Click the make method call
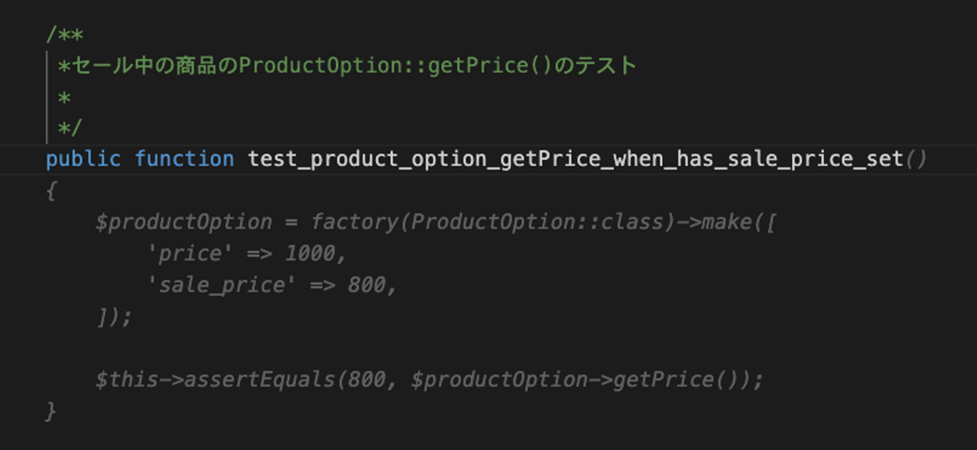This screenshot has width=977, height=450. (726, 222)
